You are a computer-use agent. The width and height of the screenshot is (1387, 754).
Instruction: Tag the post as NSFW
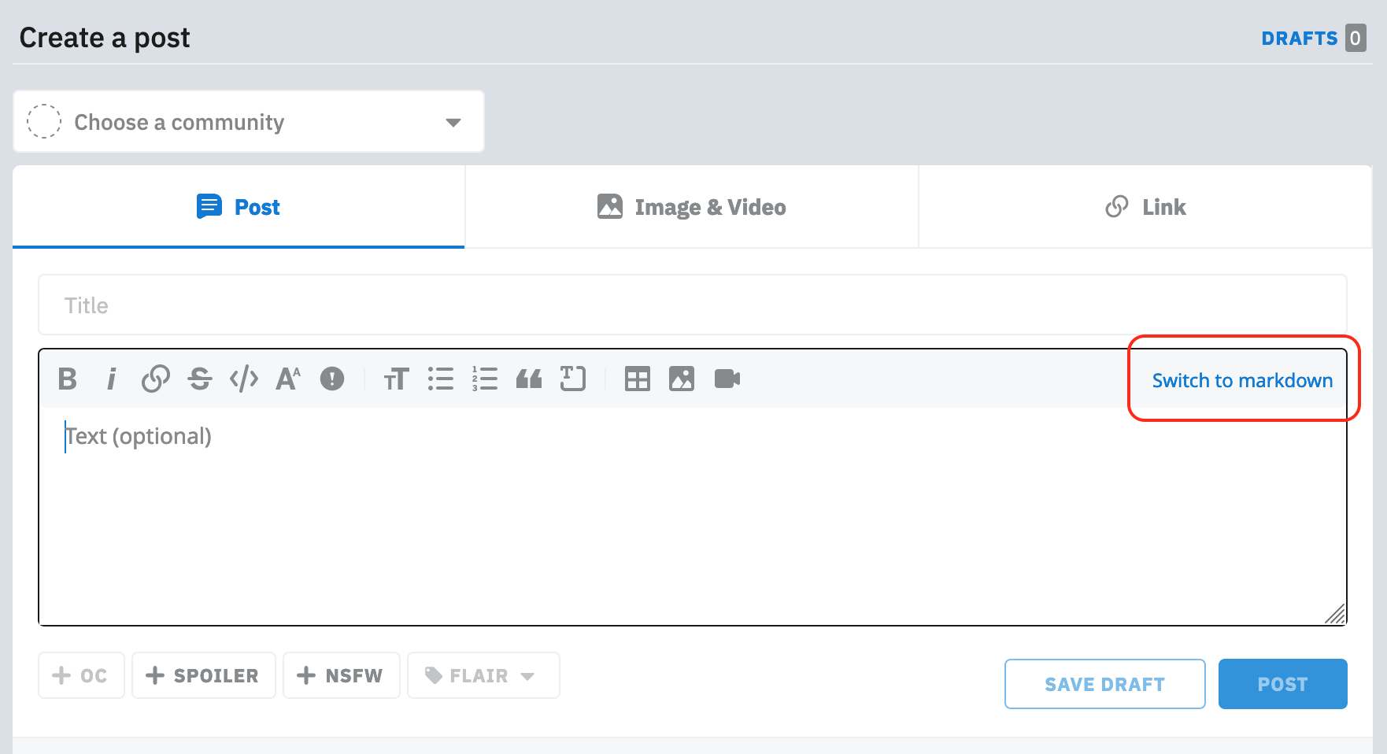(341, 675)
